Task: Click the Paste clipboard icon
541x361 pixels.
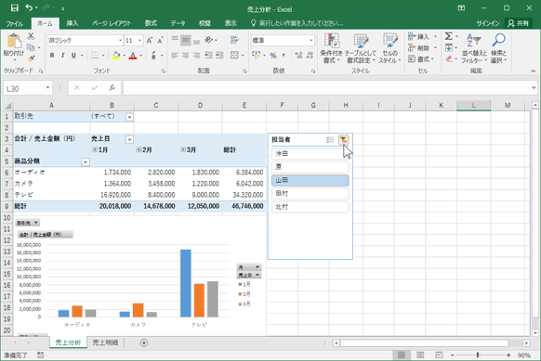Action: pyautogui.click(x=14, y=42)
